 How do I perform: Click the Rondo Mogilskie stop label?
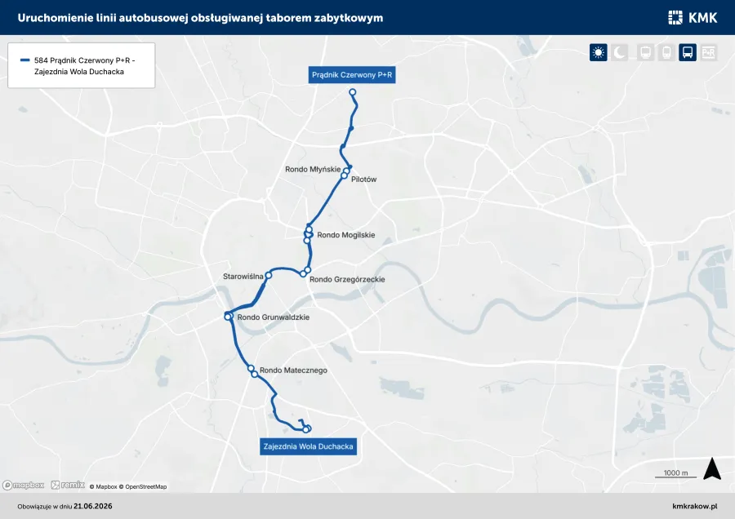point(346,235)
